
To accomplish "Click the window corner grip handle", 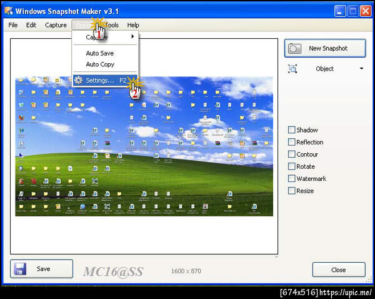I will [369, 280].
